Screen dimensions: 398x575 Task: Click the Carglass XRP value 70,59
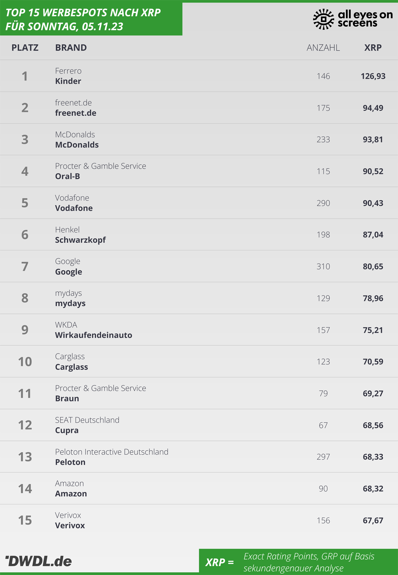pyautogui.click(x=373, y=362)
